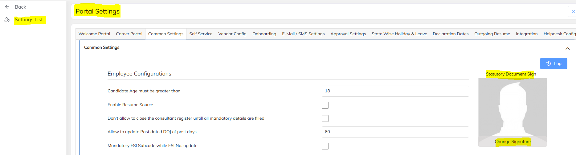Open the Career Portal tab
The width and height of the screenshot is (576, 155).
coord(129,34)
